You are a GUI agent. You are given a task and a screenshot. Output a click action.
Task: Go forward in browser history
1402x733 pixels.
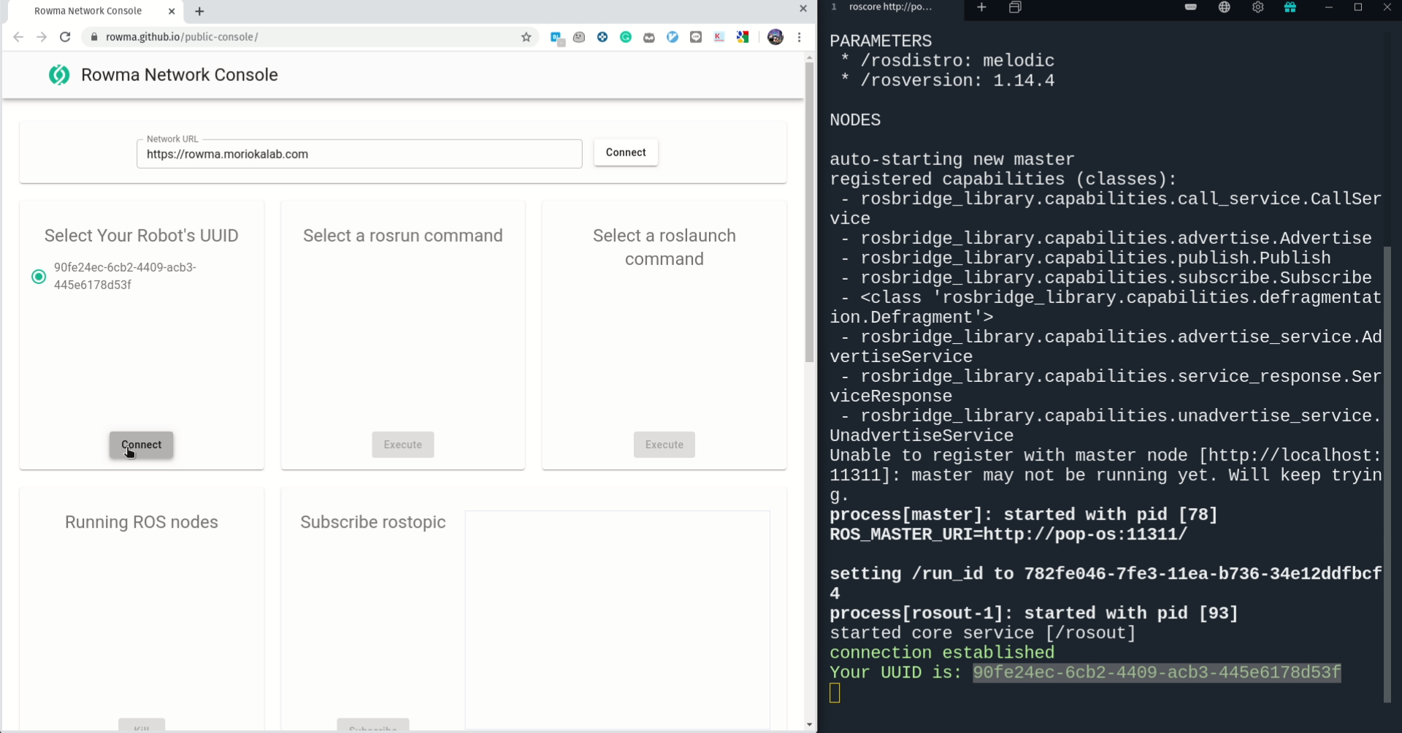(42, 37)
